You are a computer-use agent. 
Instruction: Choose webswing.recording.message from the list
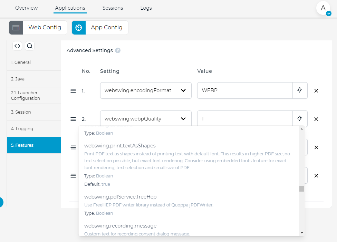point(121,226)
